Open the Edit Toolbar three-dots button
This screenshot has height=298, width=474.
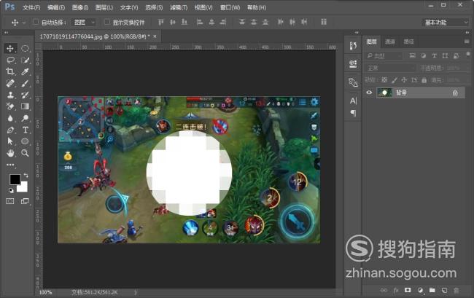click(x=10, y=165)
